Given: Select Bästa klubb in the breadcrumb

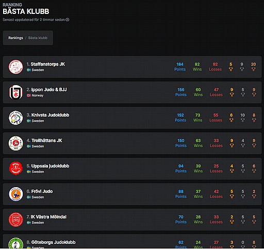Looking at the screenshot, I should [38, 38].
